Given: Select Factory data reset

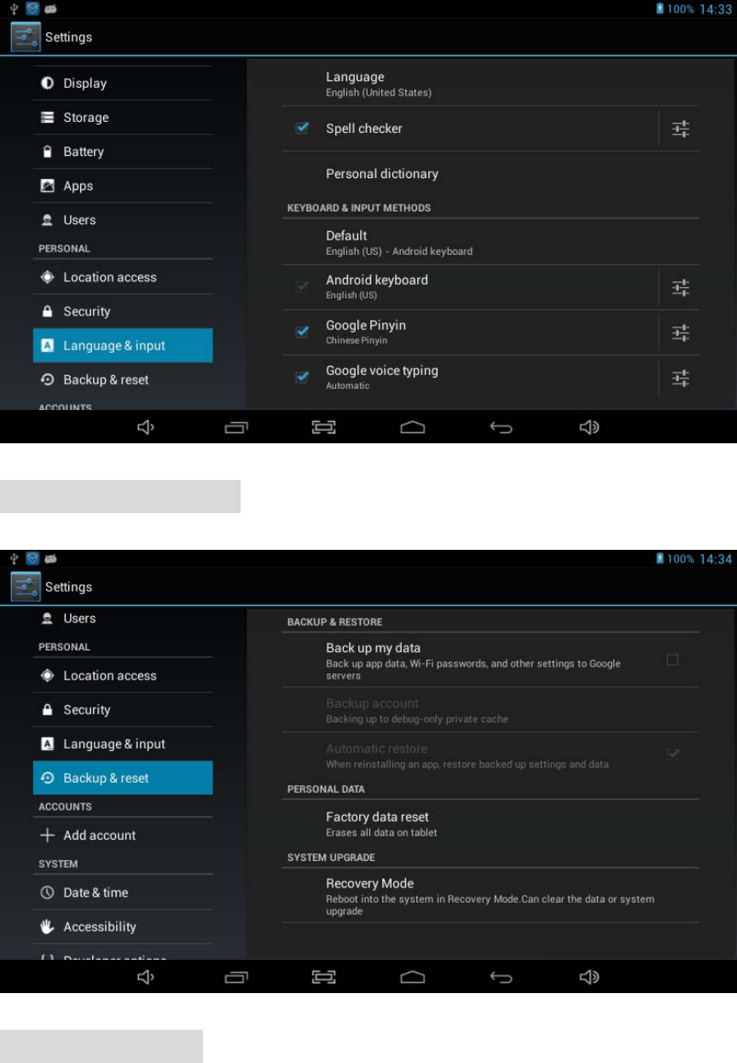Looking at the screenshot, I should click(490, 823).
